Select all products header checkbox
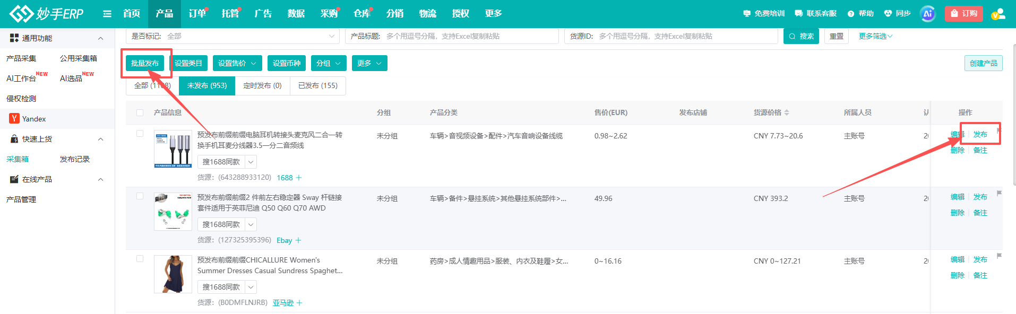1016x314 pixels. click(x=140, y=112)
